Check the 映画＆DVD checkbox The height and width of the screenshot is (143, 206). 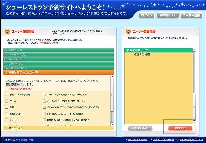coord(7,114)
